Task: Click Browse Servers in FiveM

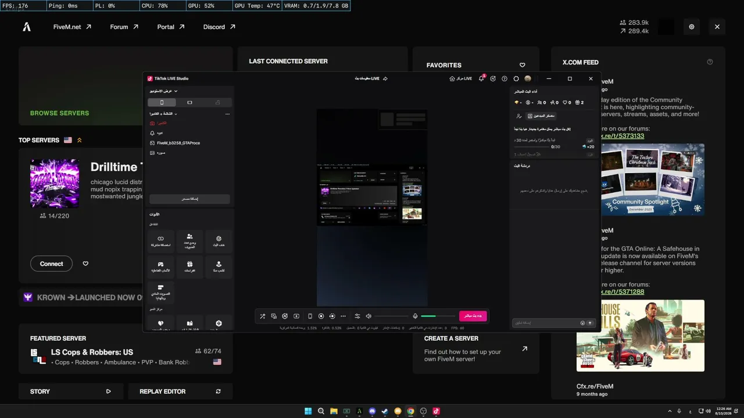Action: [x=59, y=113]
